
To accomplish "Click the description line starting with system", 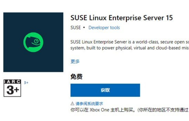I will pos(130,48).
